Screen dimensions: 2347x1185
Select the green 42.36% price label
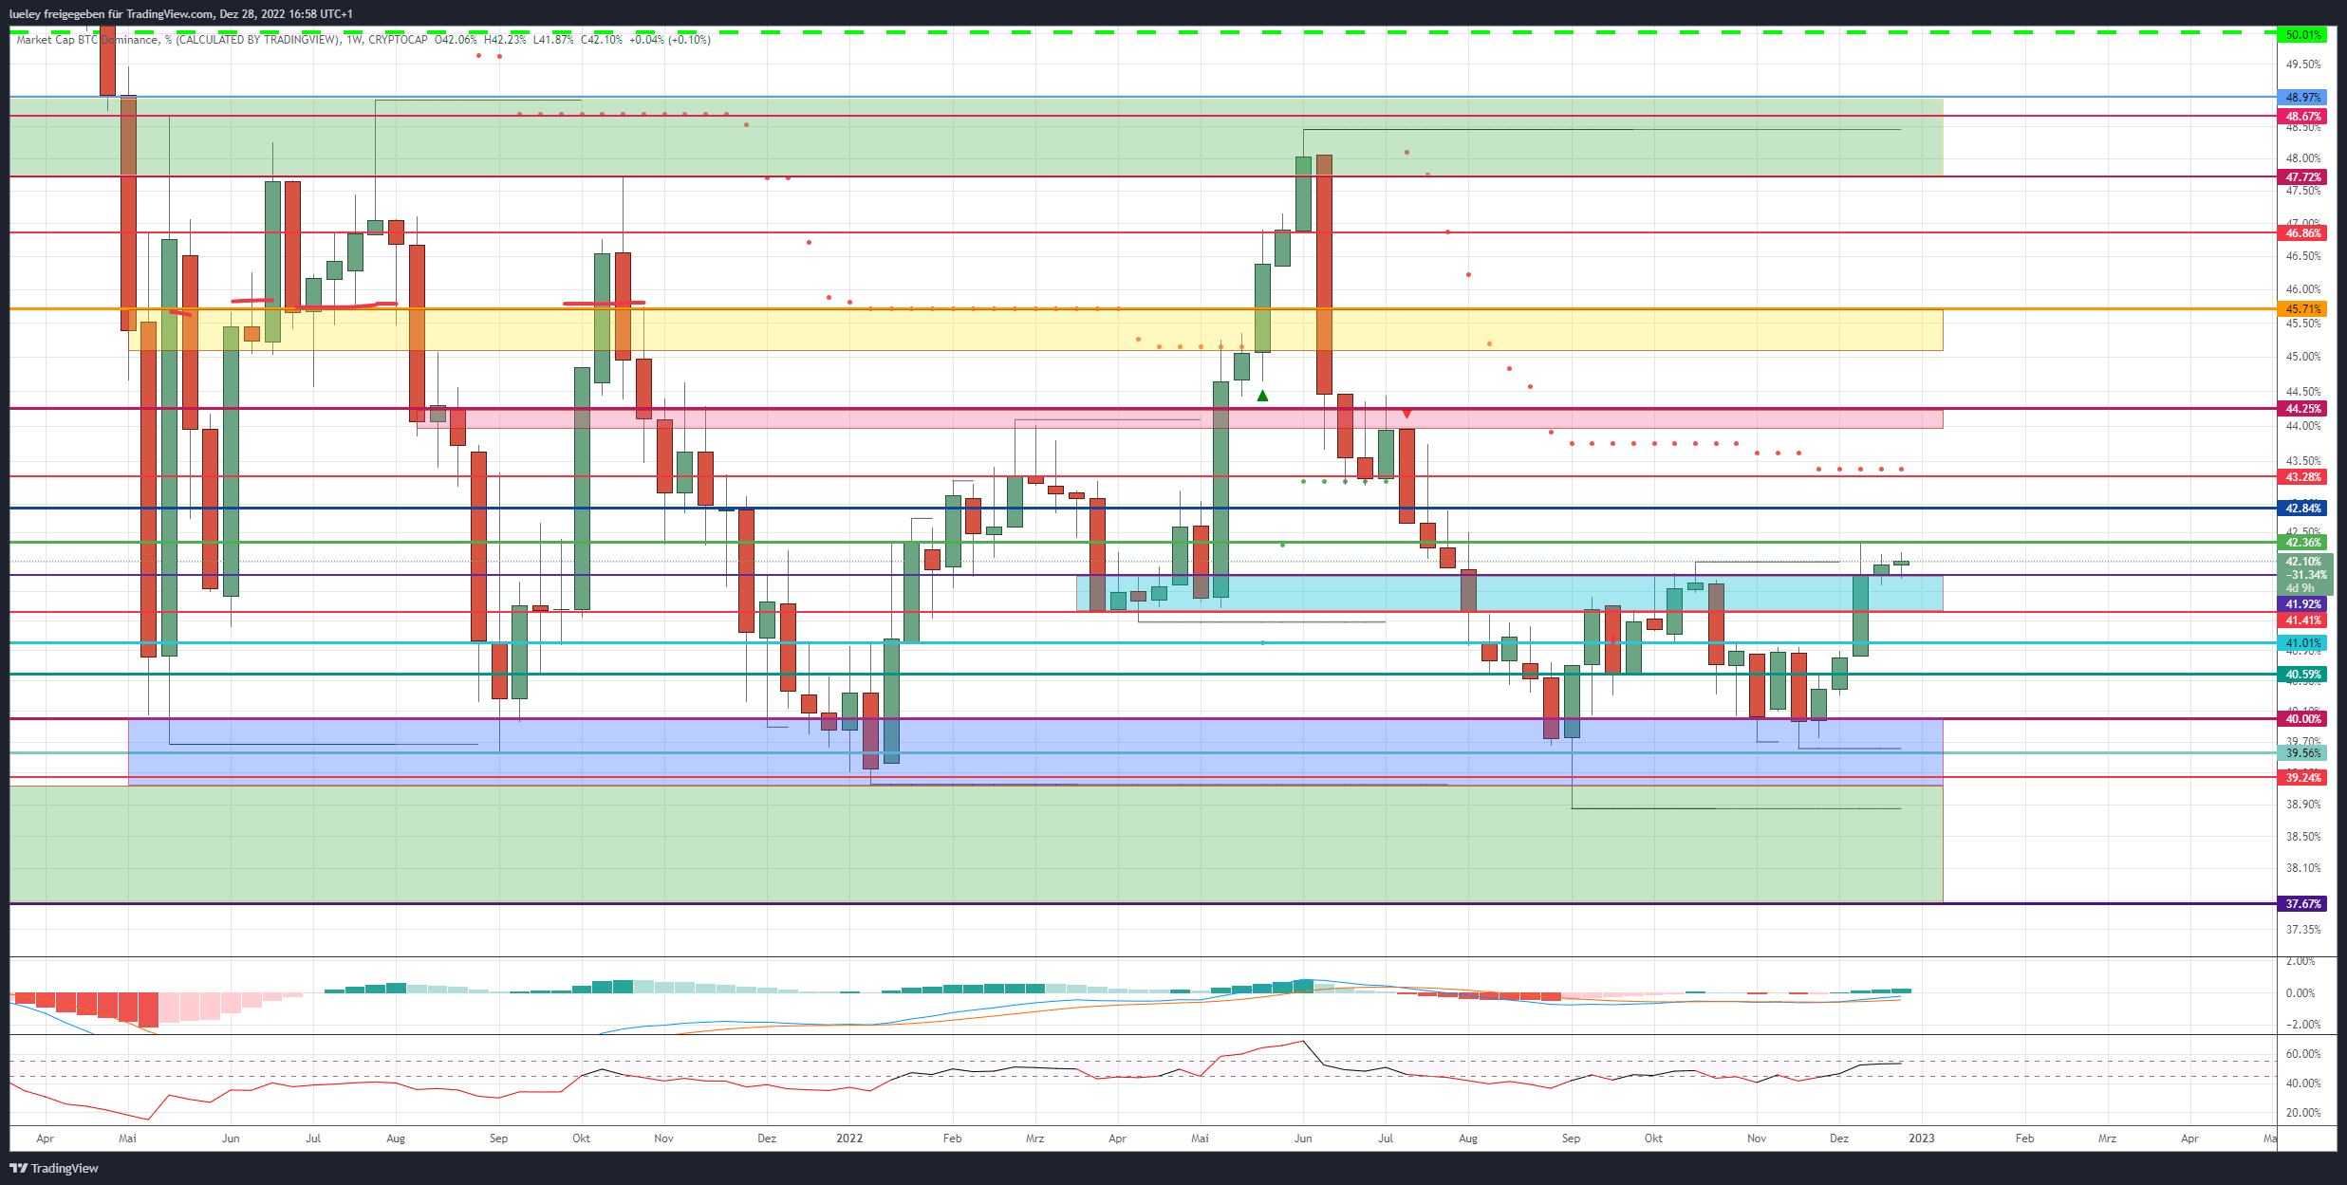(x=2302, y=543)
